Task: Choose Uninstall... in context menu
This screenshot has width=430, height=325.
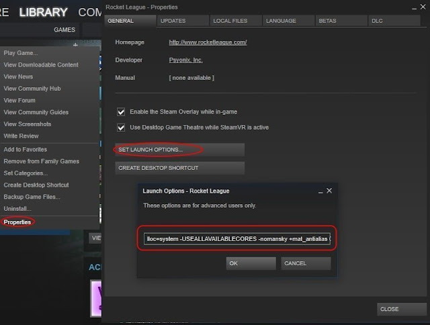Action: 17,209
